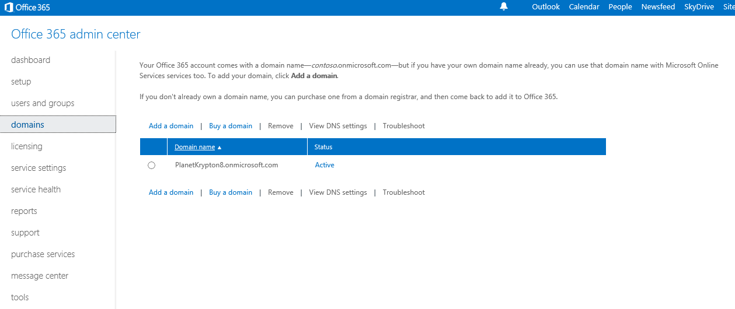Open licensing in the sidebar
735x309 pixels.
(x=27, y=146)
